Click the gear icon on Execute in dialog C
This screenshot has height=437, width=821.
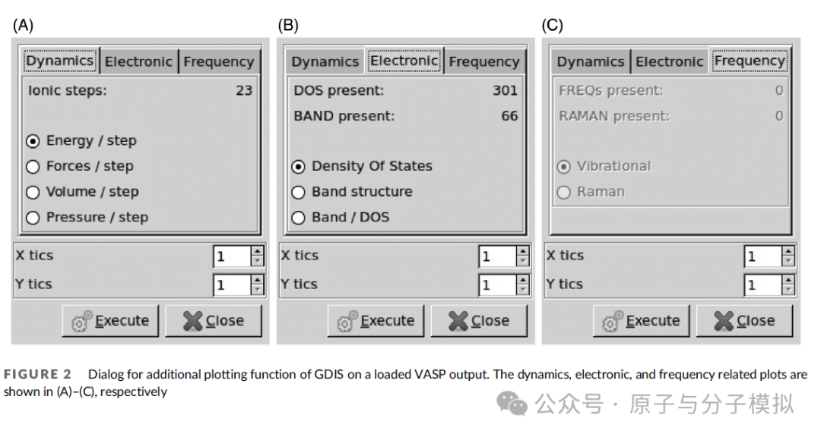[x=612, y=322]
